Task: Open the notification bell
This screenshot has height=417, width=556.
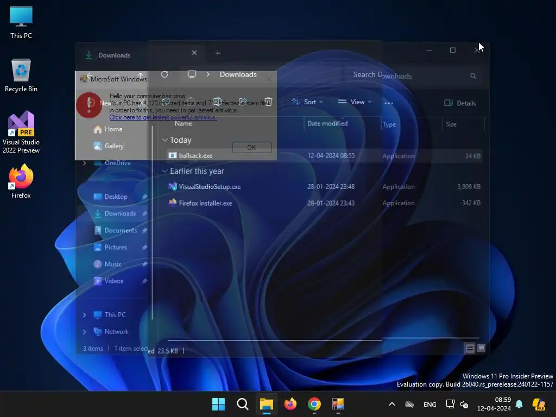Action: pos(519,404)
